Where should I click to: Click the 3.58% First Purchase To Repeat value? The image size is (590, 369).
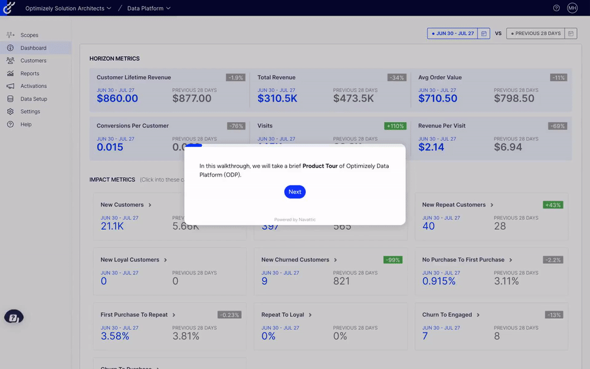pos(115,337)
